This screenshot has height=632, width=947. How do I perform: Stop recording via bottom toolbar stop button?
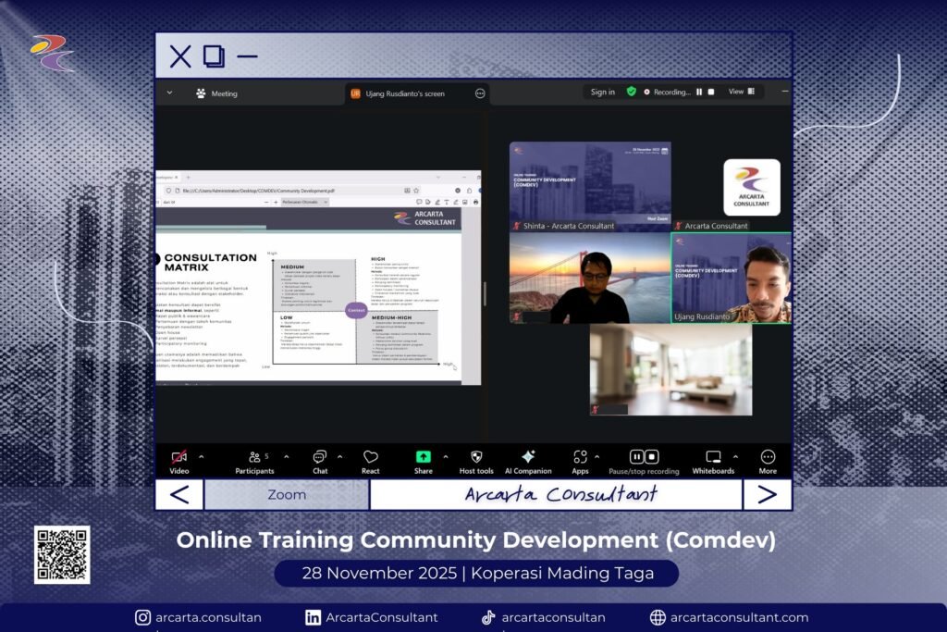(652, 456)
